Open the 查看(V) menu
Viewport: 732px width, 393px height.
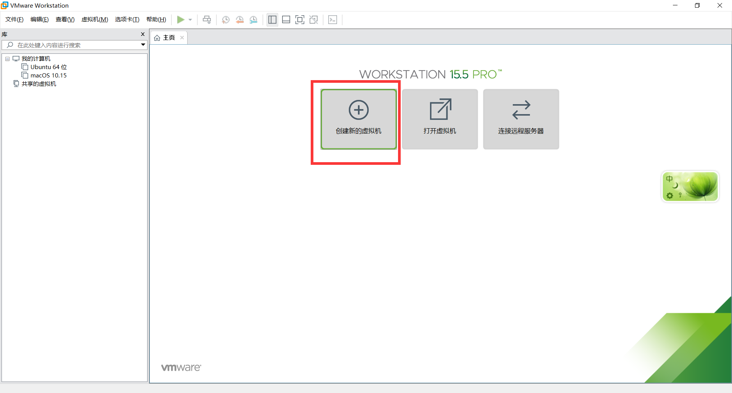pos(65,19)
